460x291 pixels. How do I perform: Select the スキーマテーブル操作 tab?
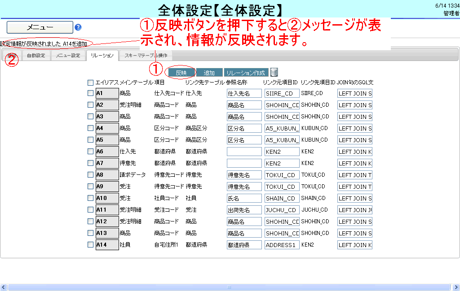click(x=146, y=56)
